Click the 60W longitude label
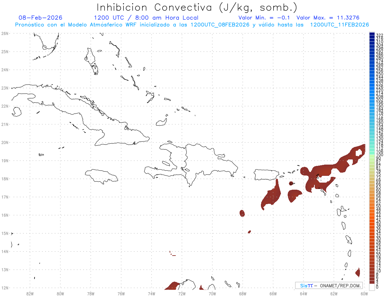This screenshot has height=298, width=387. click(x=364, y=293)
